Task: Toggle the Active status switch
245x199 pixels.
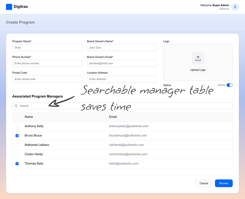Action: tap(230, 85)
